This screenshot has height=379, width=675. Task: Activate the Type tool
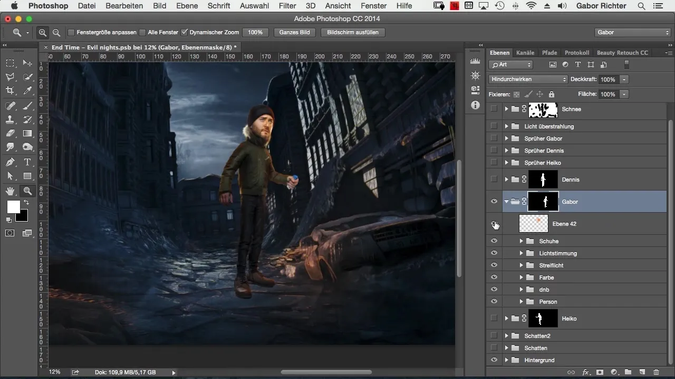(27, 162)
